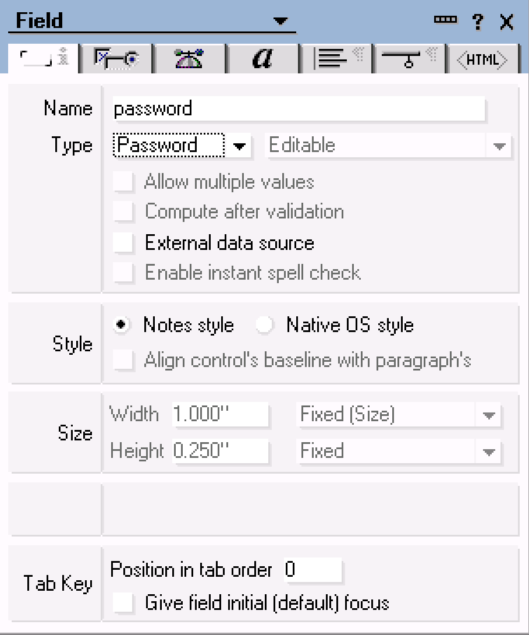Open the Font properties tab
The height and width of the screenshot is (635, 529).
click(x=263, y=58)
